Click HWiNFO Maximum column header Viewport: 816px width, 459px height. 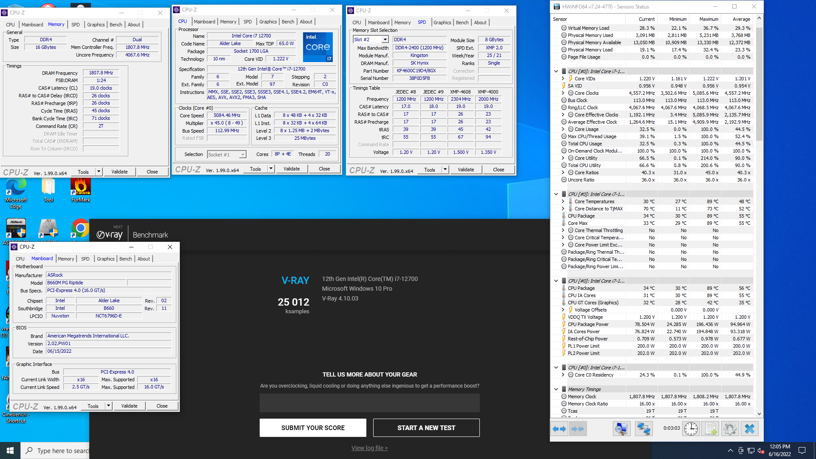[705, 19]
